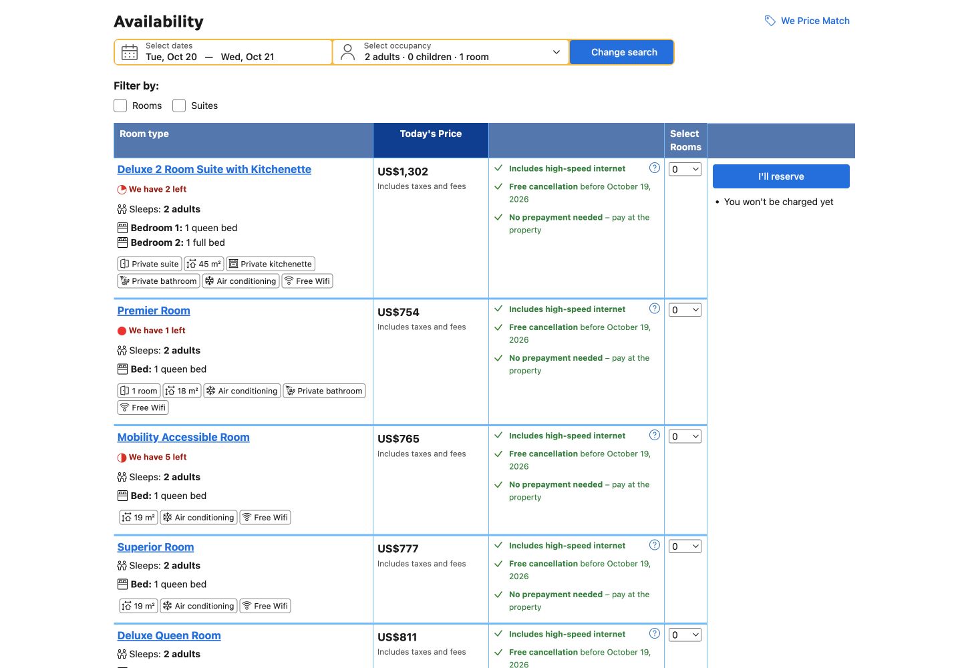Open the Deluxe Queen Room link
The width and height of the screenshot is (962, 668).
(x=169, y=636)
